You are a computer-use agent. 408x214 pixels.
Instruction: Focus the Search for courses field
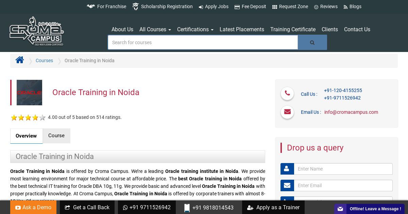pyautogui.click(x=203, y=42)
